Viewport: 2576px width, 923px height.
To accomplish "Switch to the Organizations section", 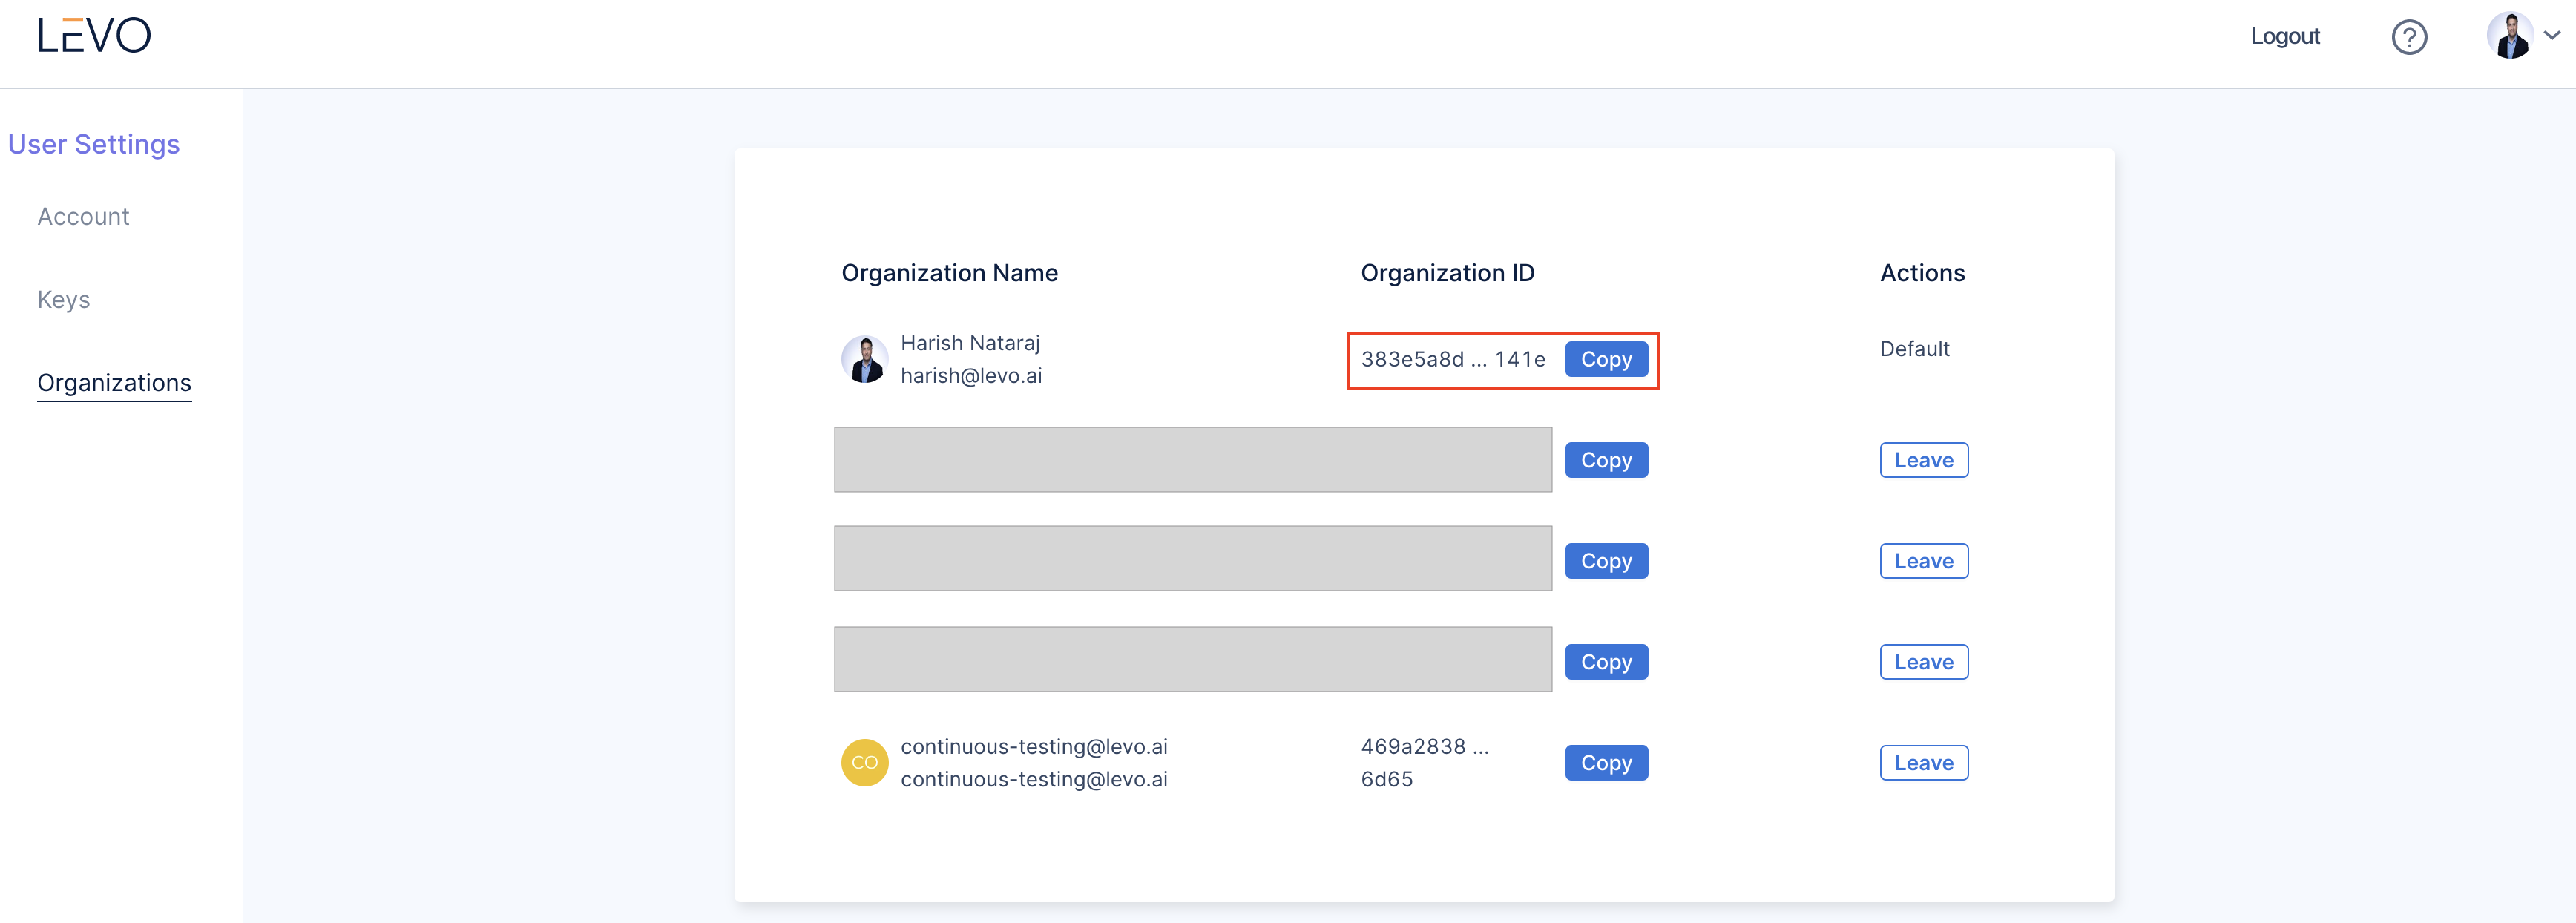I will click(114, 382).
